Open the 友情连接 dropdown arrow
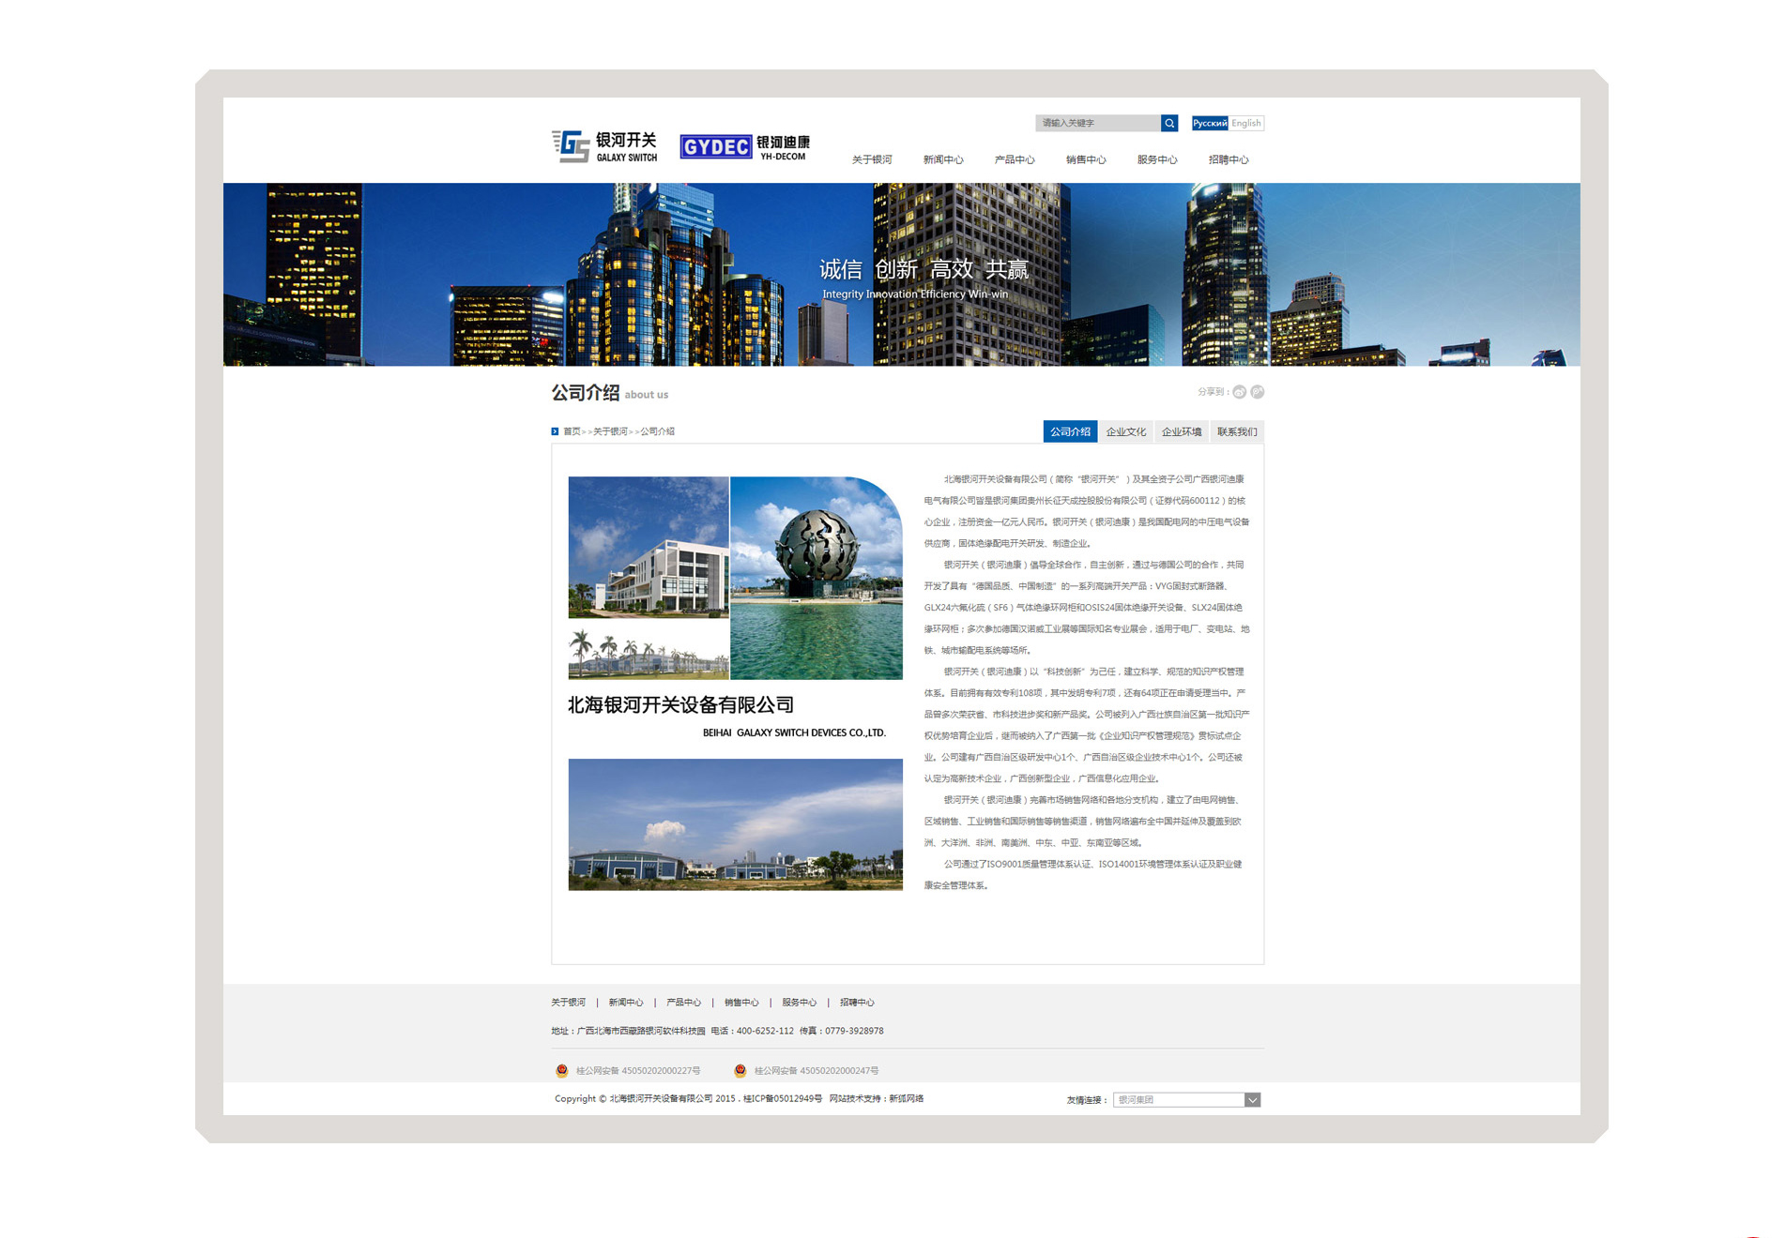Screen dimensions: 1786x1238 pyautogui.click(x=1252, y=1100)
